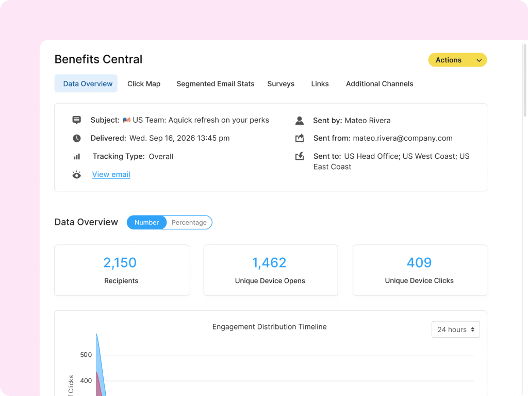This screenshot has width=528, height=396.
Task: Select the Surveys tab
Action: tap(280, 84)
